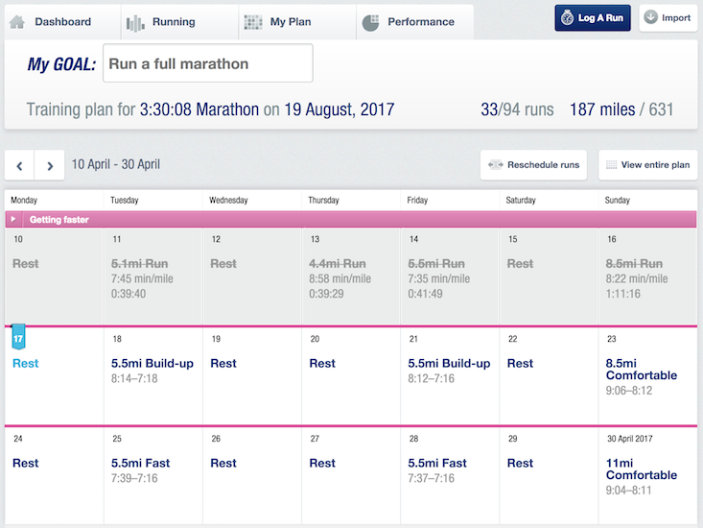
Task: Click the 1:11:16 duration on the 16th
Action: point(623,294)
